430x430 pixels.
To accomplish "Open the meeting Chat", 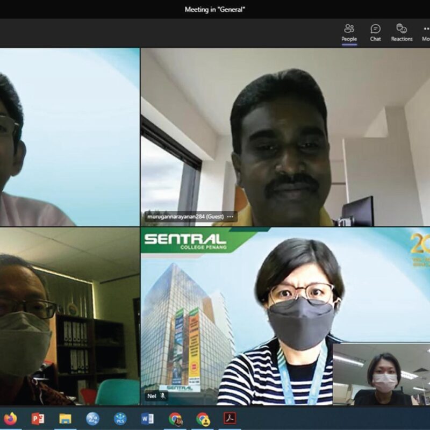I will pyautogui.click(x=375, y=33).
